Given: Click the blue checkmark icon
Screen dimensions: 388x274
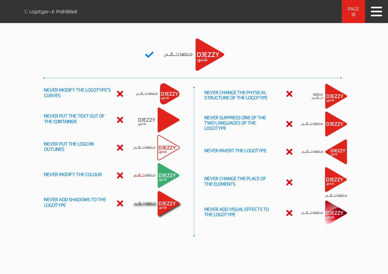Looking at the screenshot, I should [149, 55].
